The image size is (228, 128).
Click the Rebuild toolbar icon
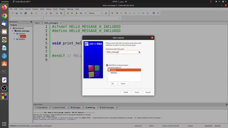[81, 13]
